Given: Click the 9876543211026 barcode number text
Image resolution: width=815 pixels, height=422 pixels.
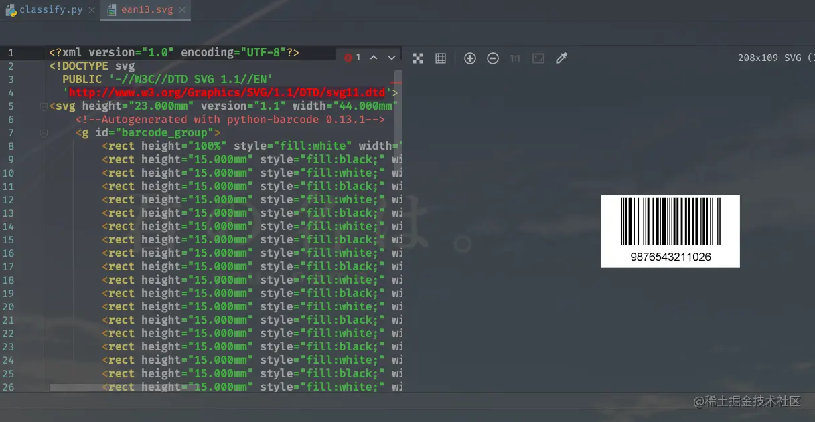Looking at the screenshot, I should (670, 257).
